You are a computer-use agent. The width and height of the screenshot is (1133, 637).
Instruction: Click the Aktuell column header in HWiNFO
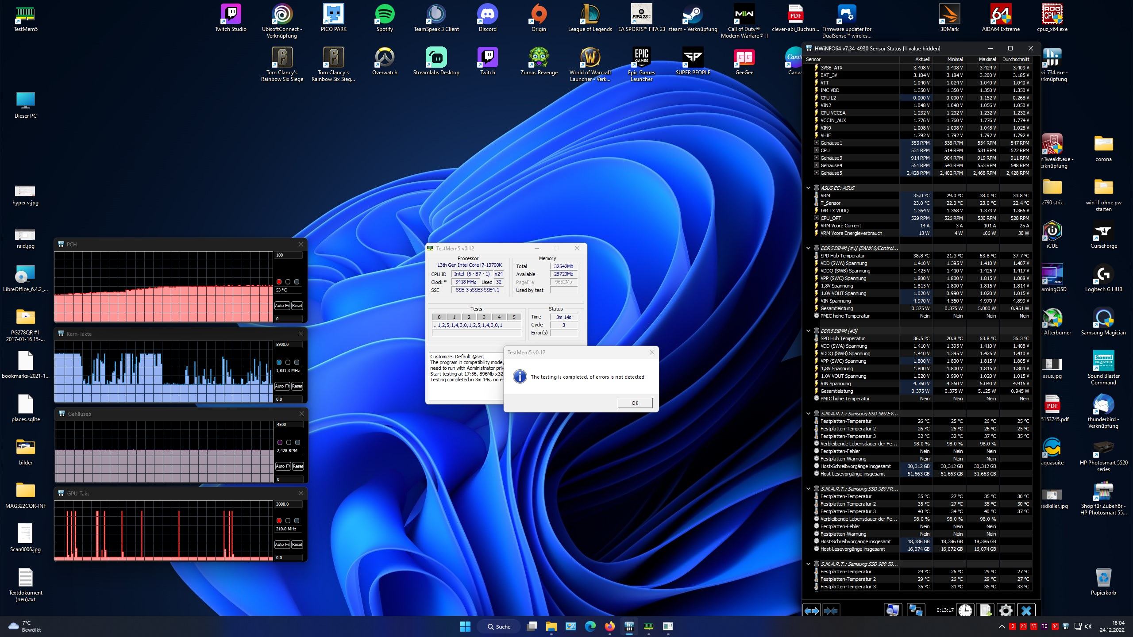coord(922,59)
